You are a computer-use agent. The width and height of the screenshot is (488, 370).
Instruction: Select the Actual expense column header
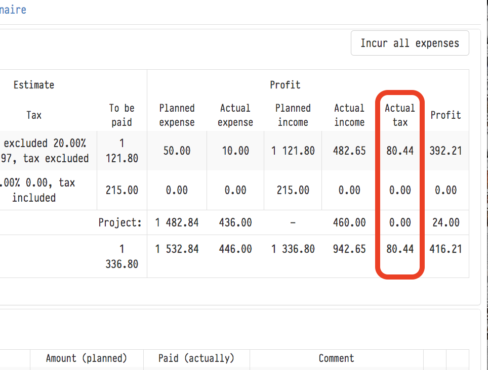235,115
